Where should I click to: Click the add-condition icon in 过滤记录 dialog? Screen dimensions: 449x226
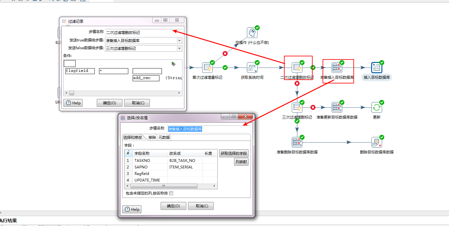coord(173,64)
